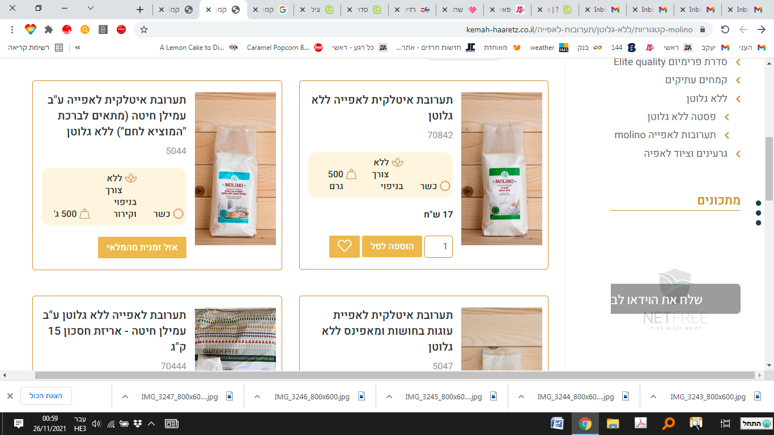The width and height of the screenshot is (774, 435).
Task: Click the page's vertical scrollbar thumb
Action: coord(769,169)
